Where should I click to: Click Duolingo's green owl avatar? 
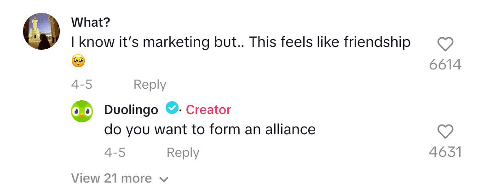coord(82,112)
